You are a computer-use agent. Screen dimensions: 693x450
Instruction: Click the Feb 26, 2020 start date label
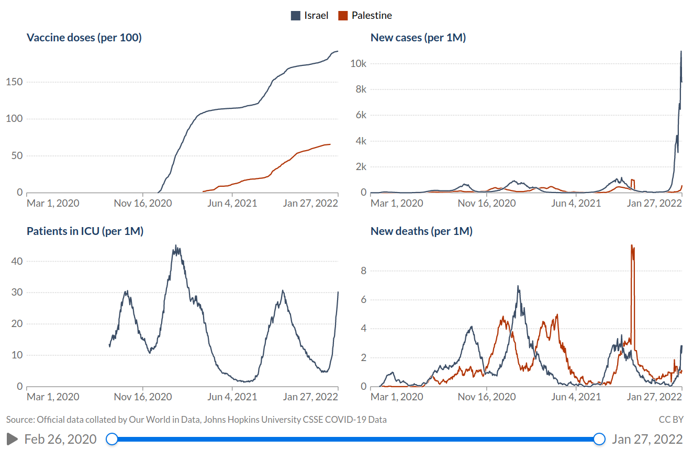point(61,439)
